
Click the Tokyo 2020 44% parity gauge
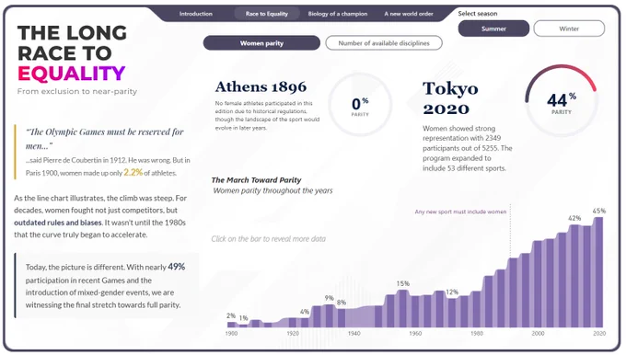pyautogui.click(x=562, y=102)
